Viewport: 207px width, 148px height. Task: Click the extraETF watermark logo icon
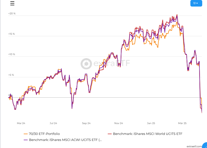86,64
